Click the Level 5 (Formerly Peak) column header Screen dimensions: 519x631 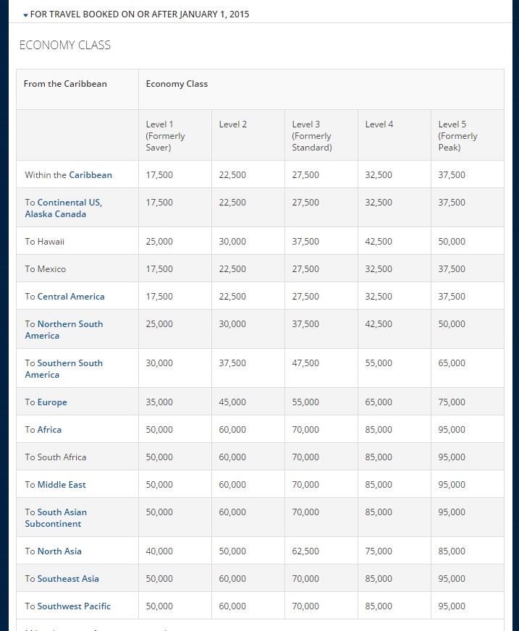pyautogui.click(x=457, y=136)
